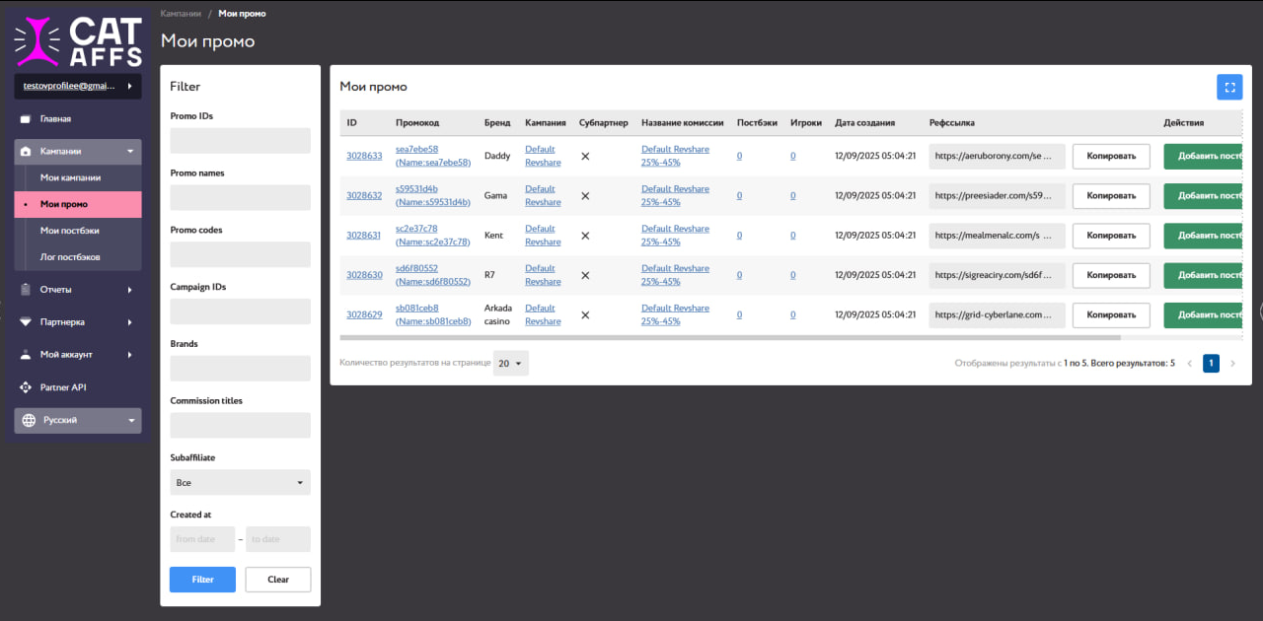Go to next results page arrow
Image resolution: width=1263 pixels, height=621 pixels.
click(x=1232, y=364)
